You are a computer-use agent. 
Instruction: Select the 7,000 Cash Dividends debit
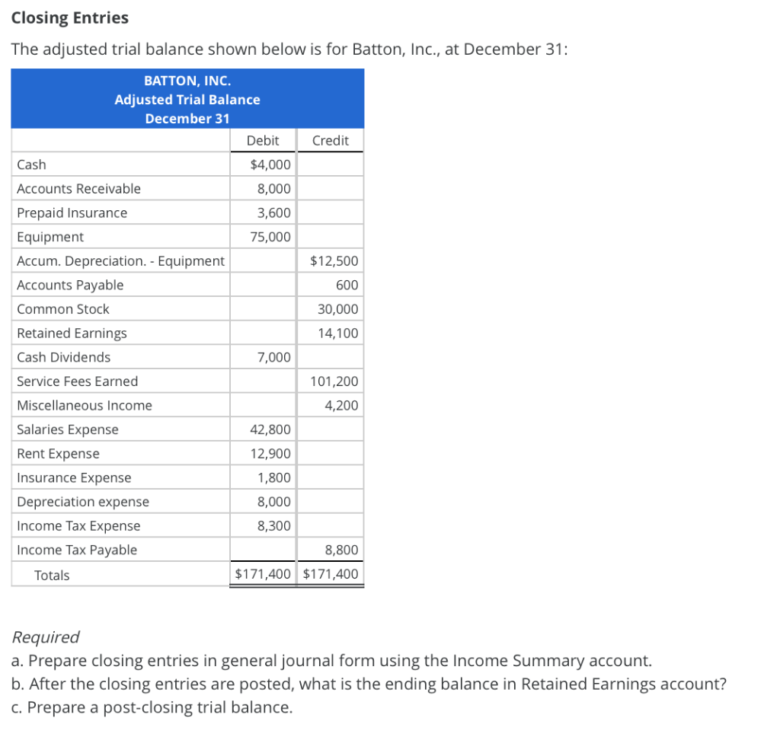pos(273,358)
